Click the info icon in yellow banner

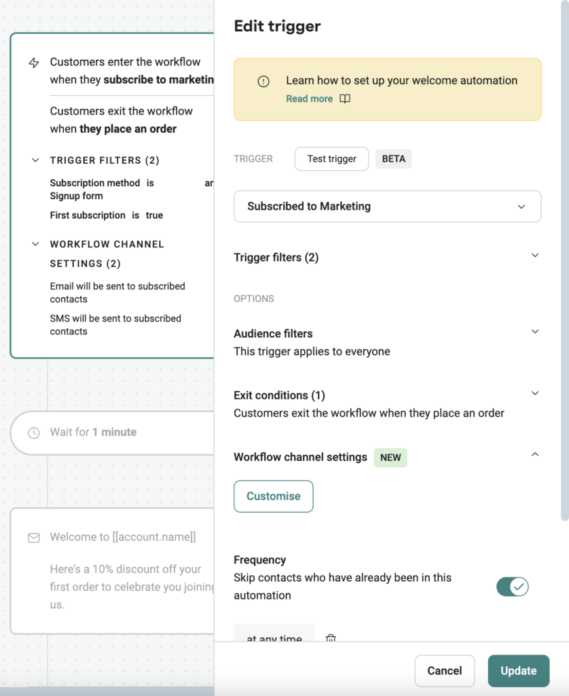(263, 82)
